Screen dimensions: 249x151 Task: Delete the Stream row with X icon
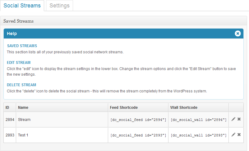(x=239, y=119)
